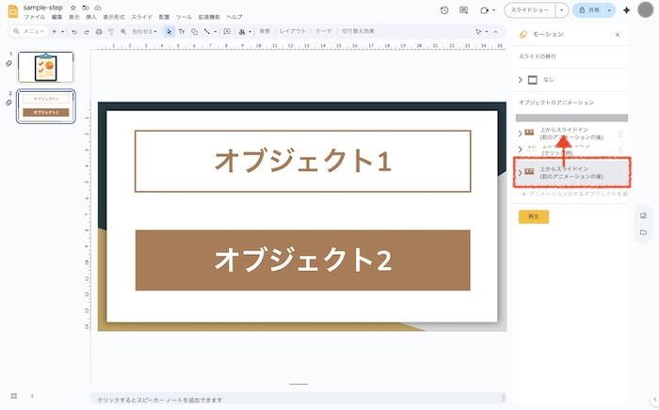Open the 挿入 menu
The height and width of the screenshot is (410, 659).
click(91, 17)
